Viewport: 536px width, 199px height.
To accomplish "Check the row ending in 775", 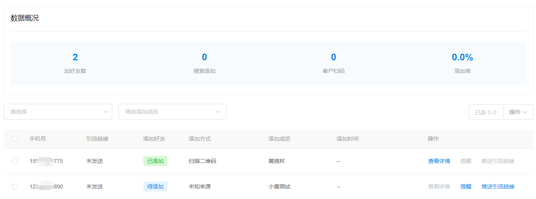I will click(15, 161).
